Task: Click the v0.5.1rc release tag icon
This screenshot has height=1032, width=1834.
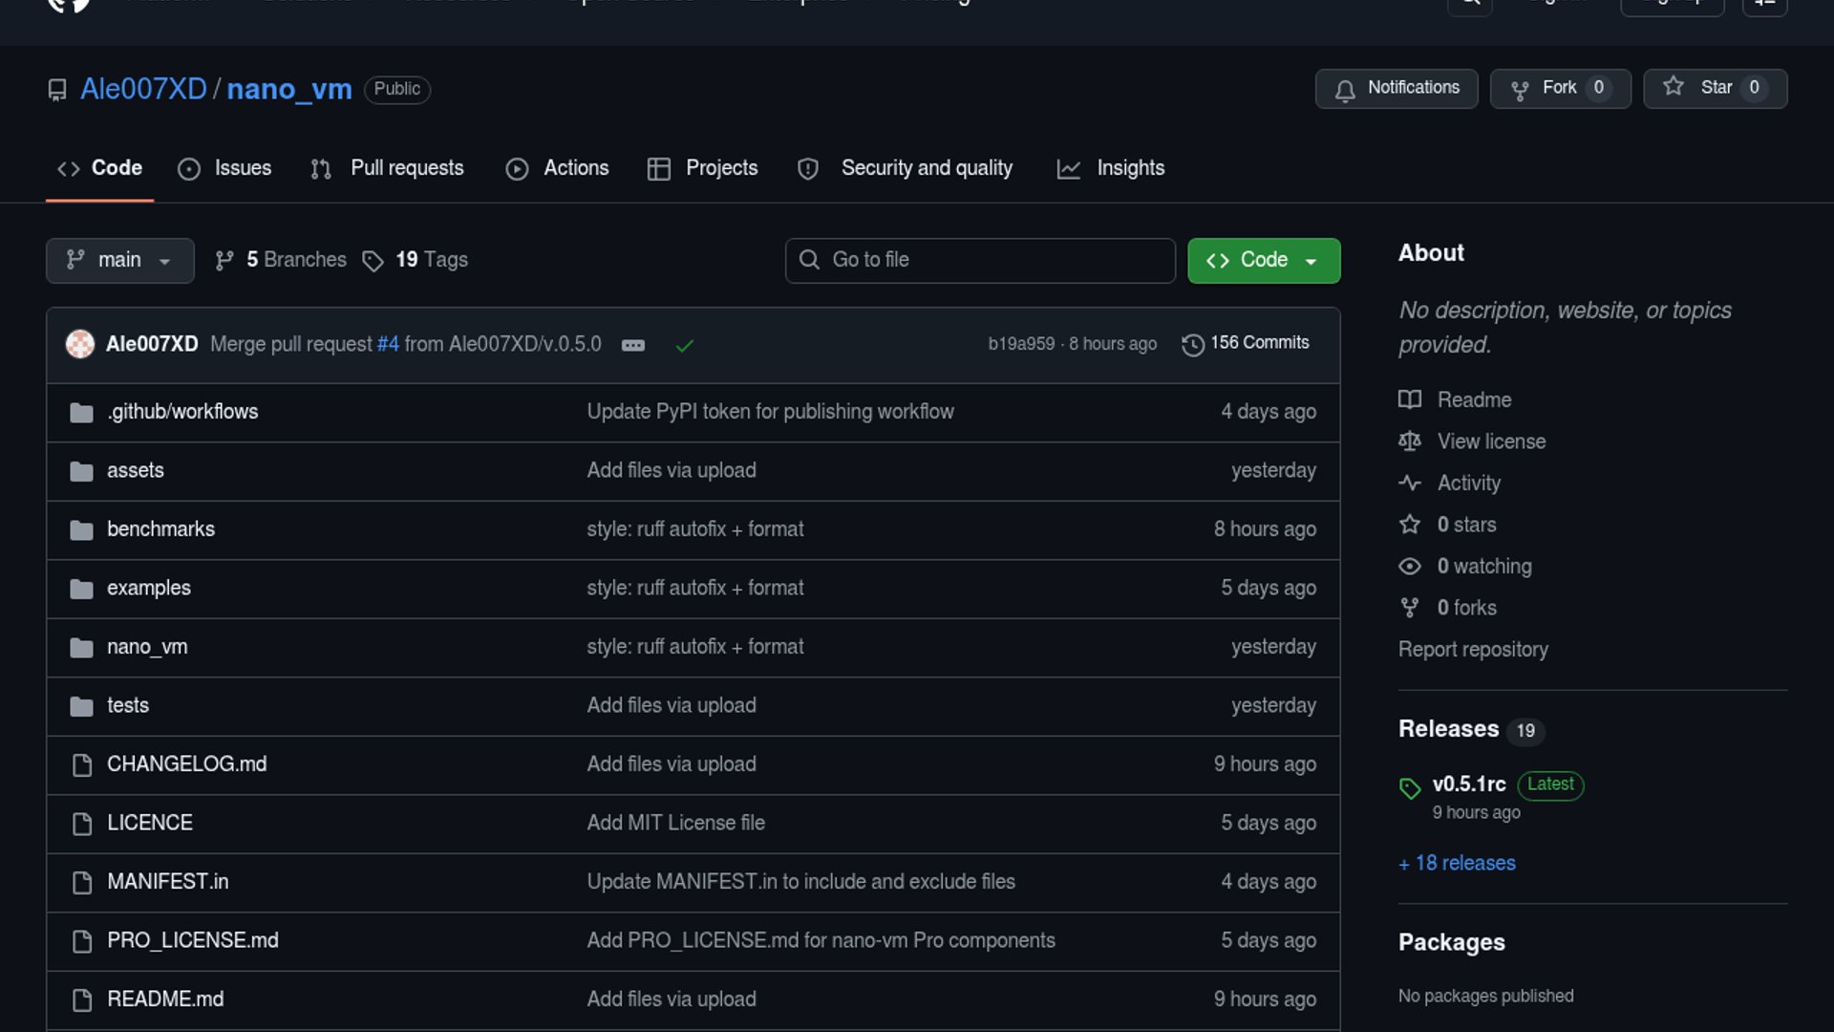Action: point(1410,787)
